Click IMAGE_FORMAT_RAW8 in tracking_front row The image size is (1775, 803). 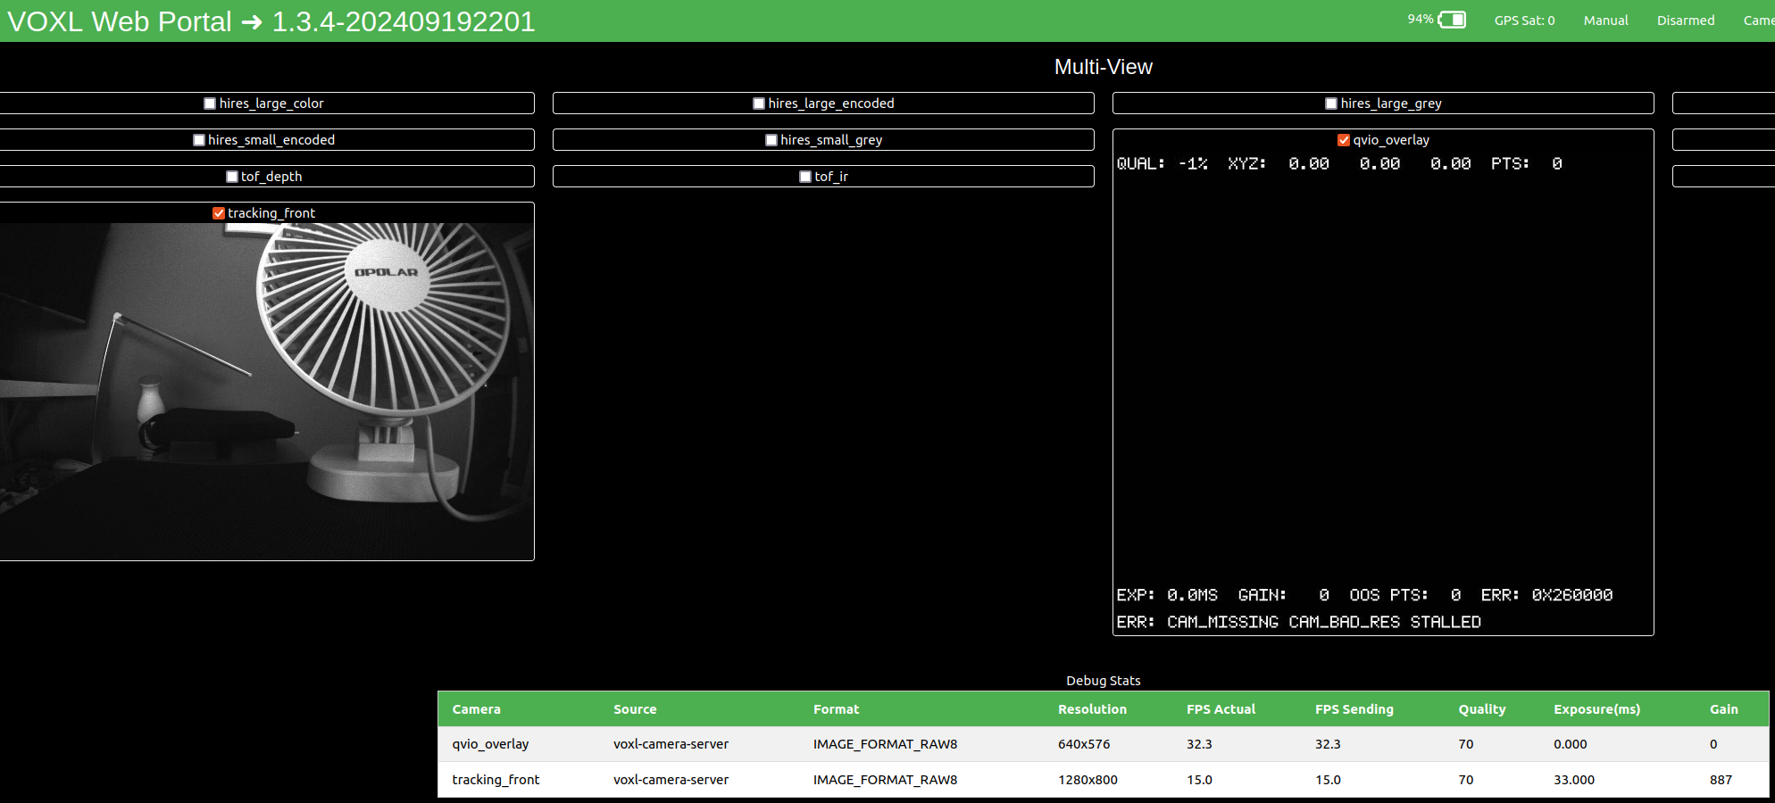885,780
